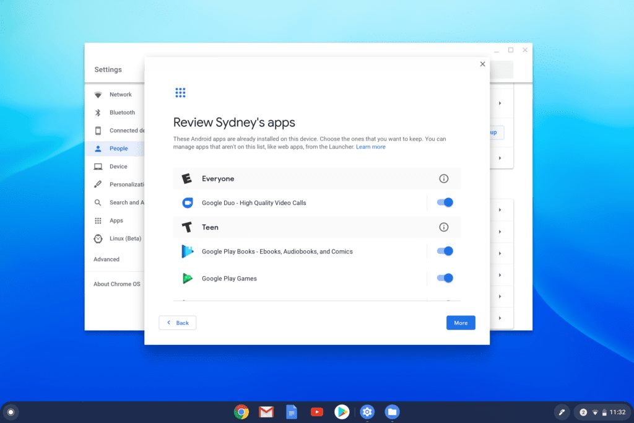Open Network in the Settings sidebar
The height and width of the screenshot is (423, 634).
coord(115,95)
